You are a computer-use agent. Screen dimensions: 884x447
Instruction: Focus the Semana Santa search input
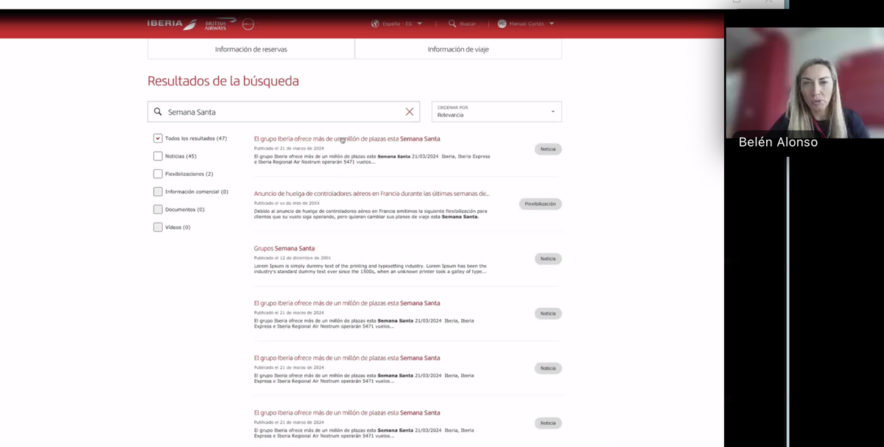pyautogui.click(x=284, y=112)
